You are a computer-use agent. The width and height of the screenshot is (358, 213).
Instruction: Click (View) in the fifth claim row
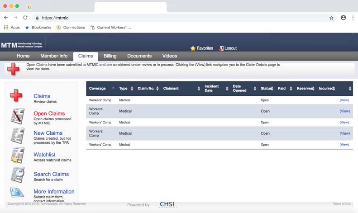tap(344, 145)
